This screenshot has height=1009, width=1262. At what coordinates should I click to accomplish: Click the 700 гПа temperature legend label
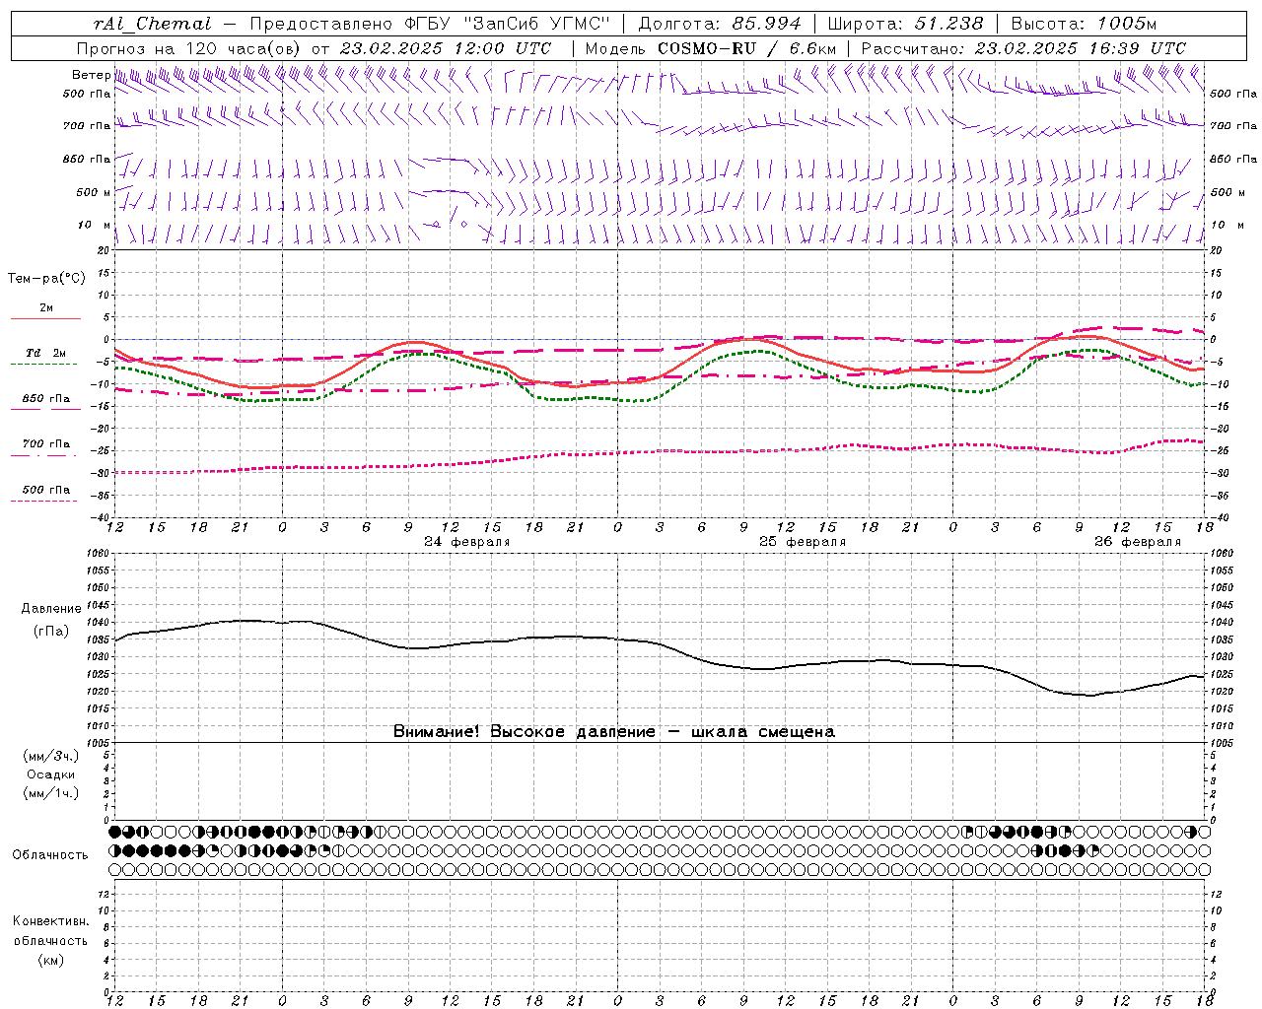click(46, 444)
